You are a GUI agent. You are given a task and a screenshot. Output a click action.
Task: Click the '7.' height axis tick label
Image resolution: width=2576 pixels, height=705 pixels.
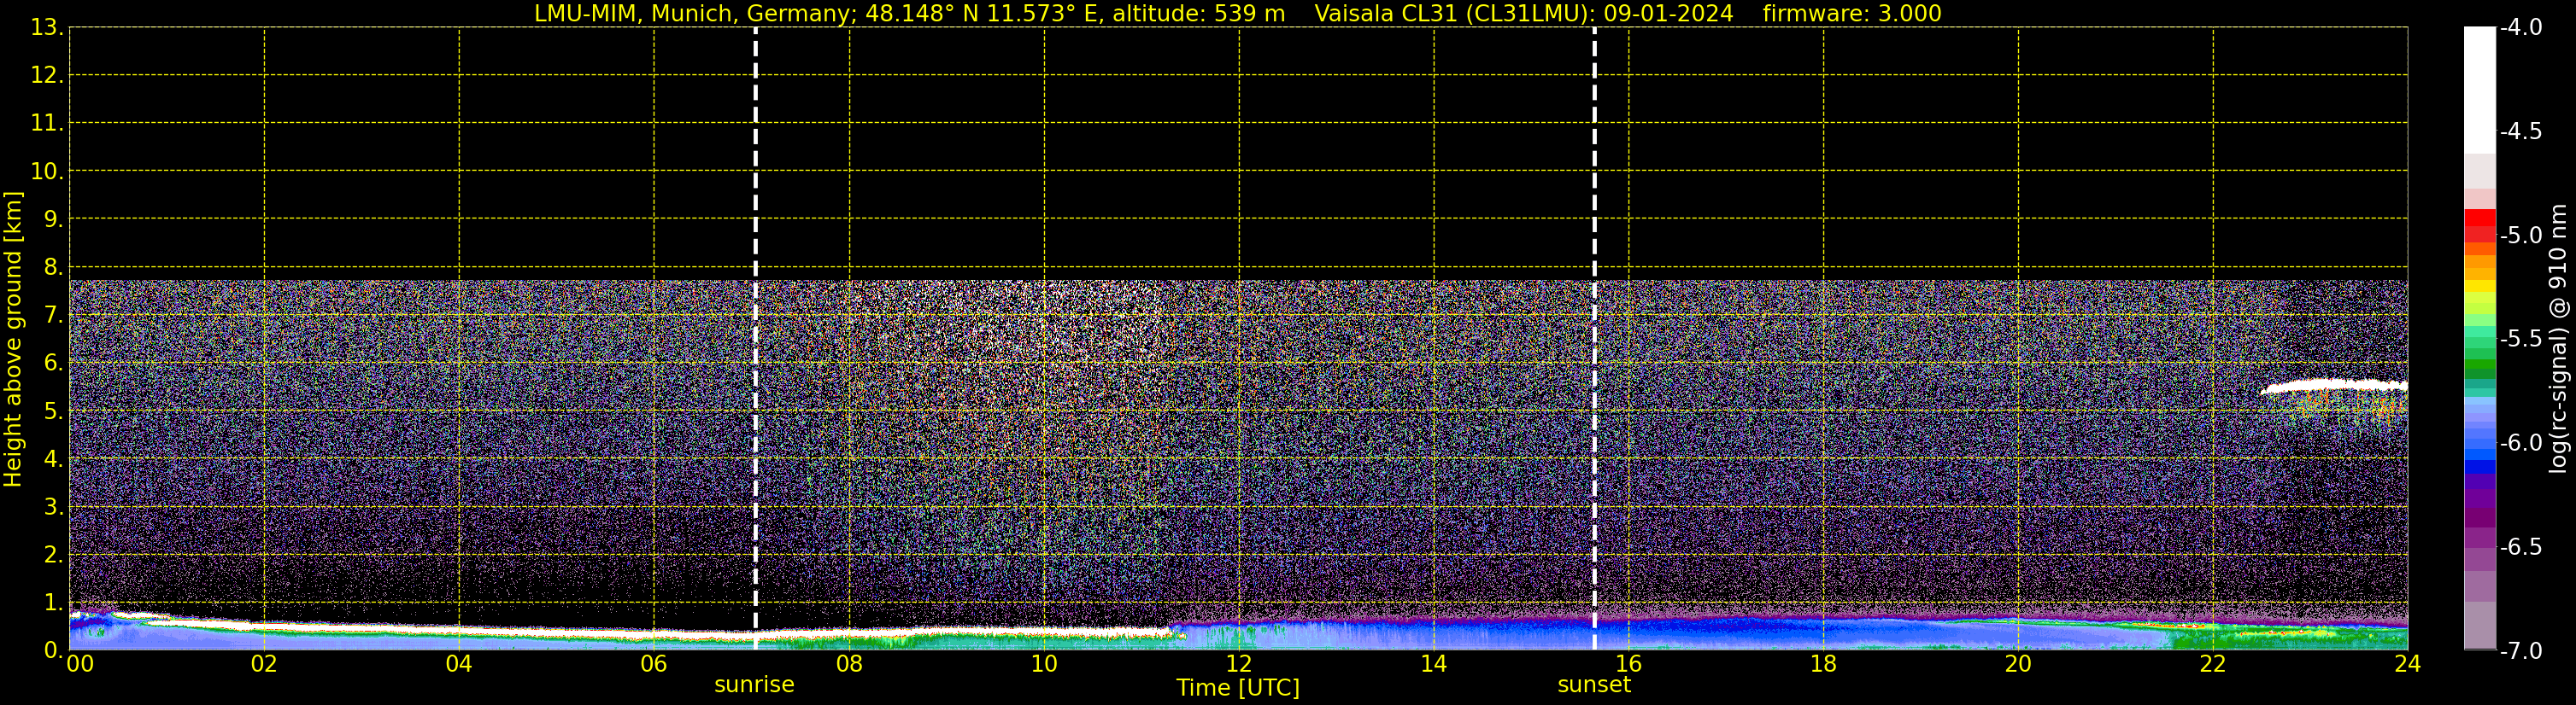pos(53,316)
